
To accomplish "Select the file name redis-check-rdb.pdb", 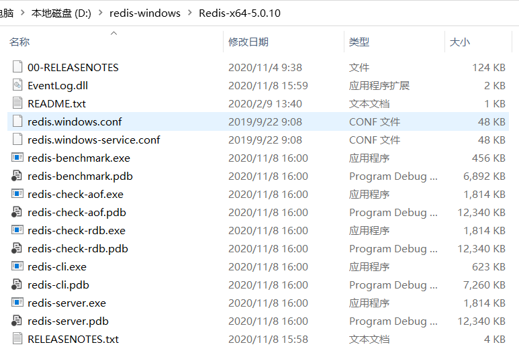I will pos(78,248).
